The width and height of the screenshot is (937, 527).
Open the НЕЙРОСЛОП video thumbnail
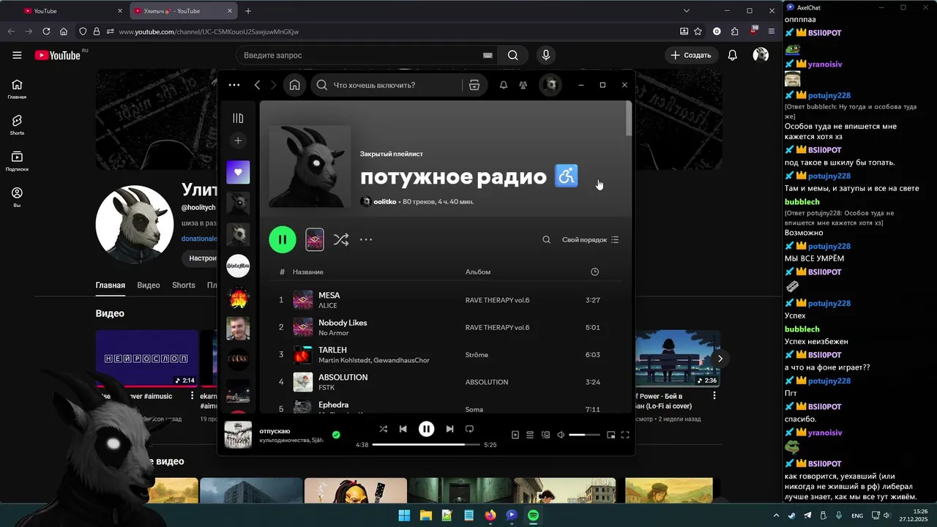click(146, 359)
